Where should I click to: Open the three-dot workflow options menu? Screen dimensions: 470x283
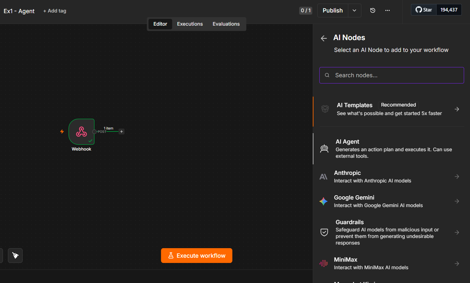point(388,11)
